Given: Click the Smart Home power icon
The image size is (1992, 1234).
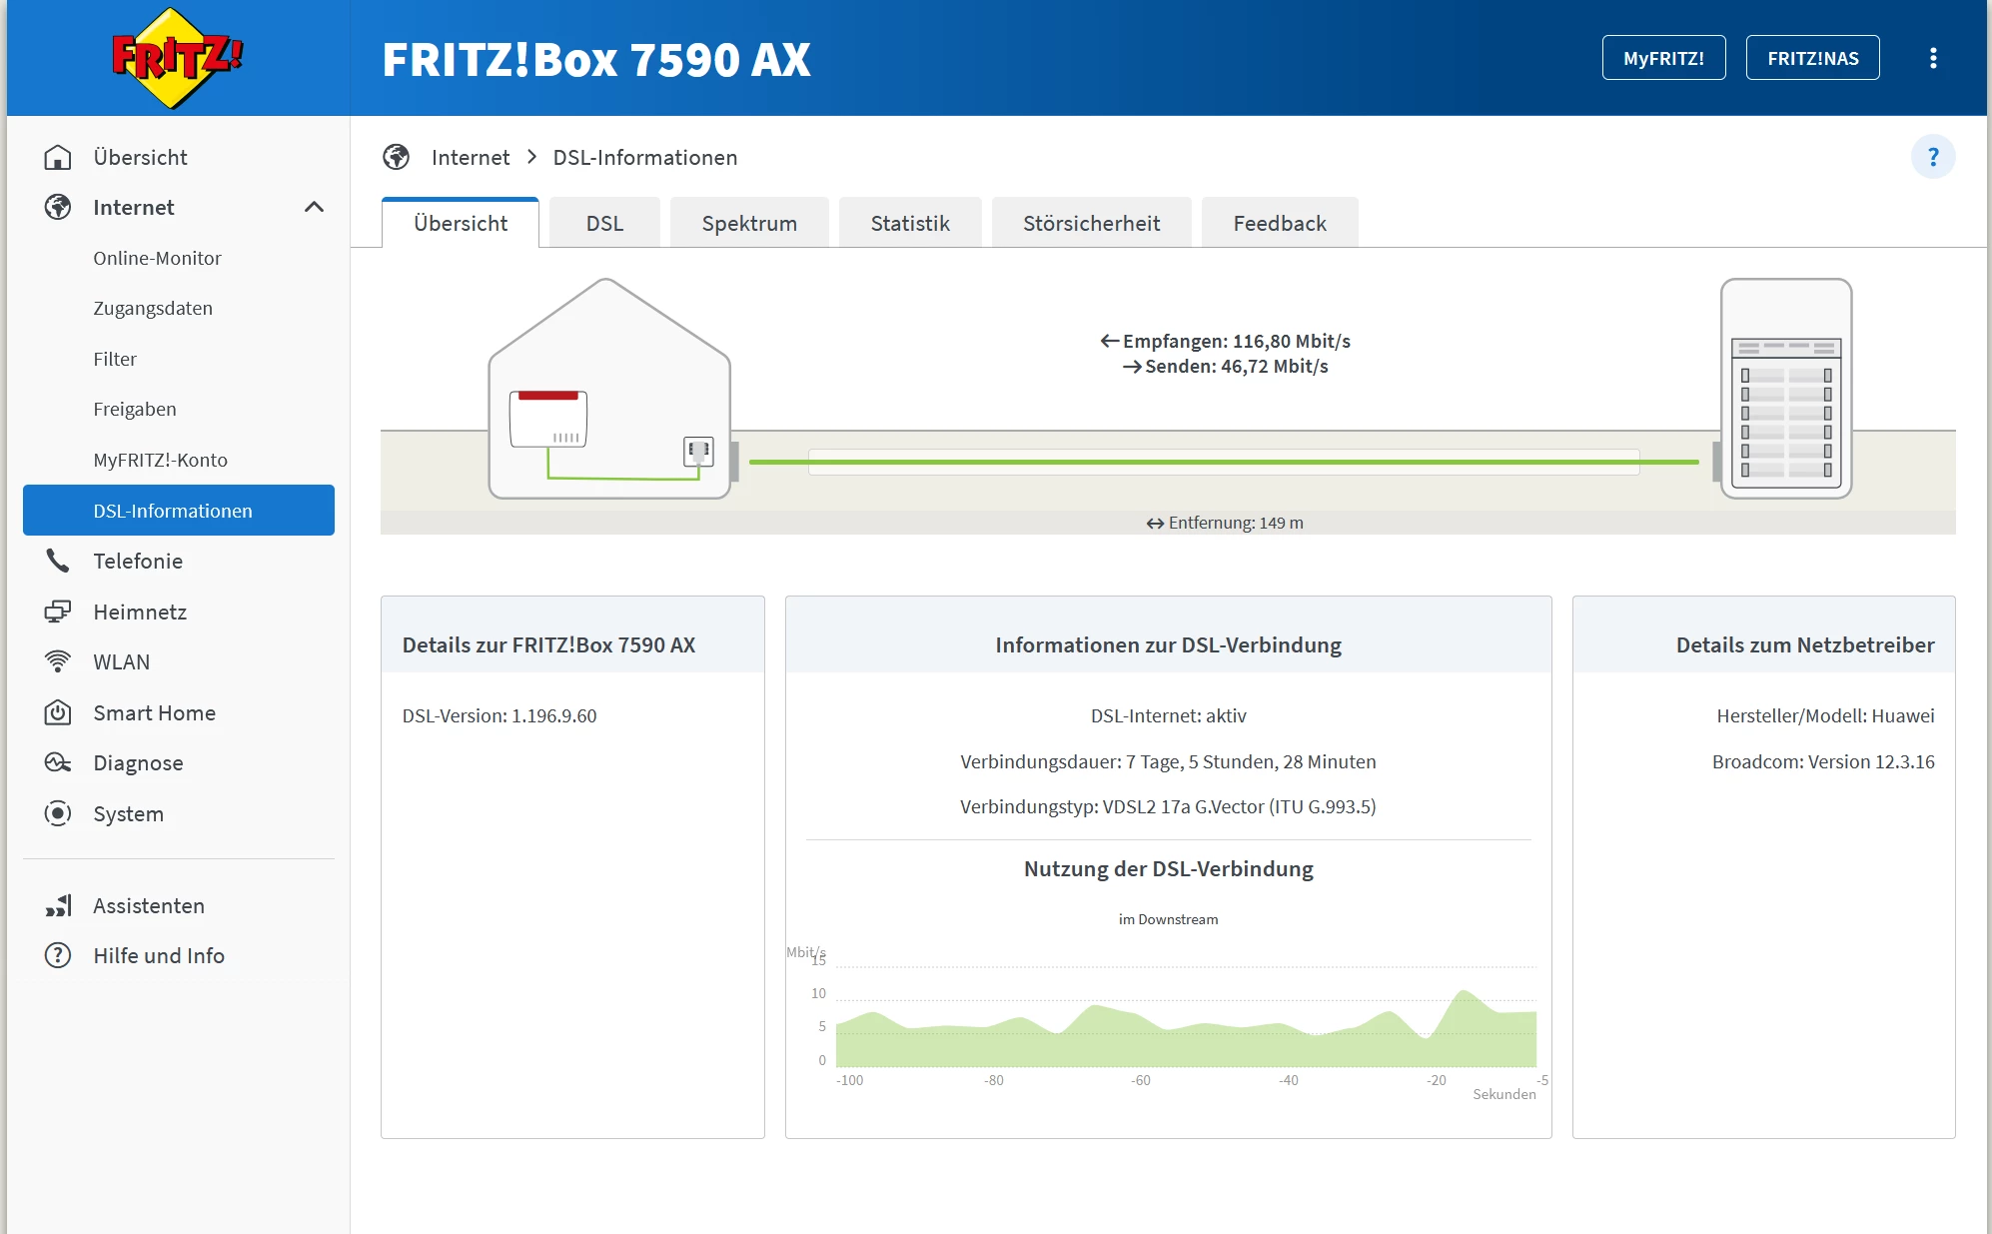Looking at the screenshot, I should coord(58,713).
